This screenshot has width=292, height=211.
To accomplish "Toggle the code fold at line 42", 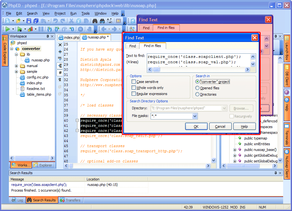I will pos(77,131).
